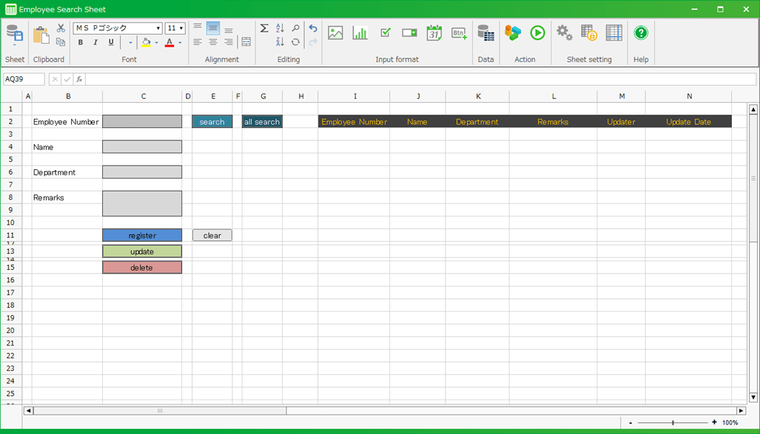The width and height of the screenshot is (760, 434).
Task: Open the Data database table icon
Action: pos(486,33)
